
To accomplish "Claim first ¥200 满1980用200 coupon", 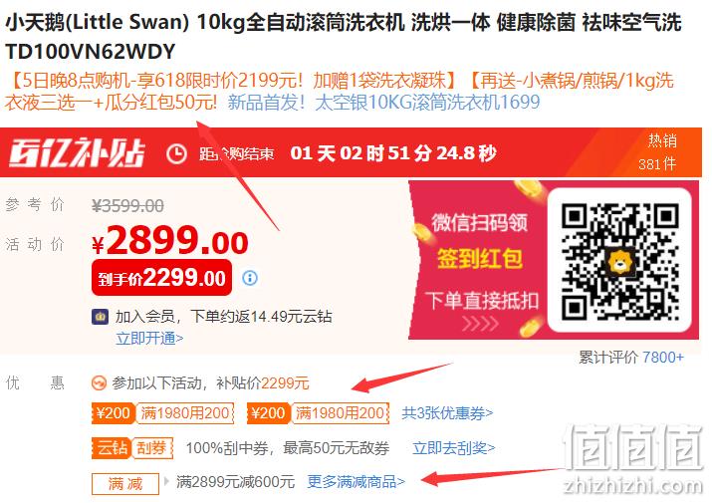I will pyautogui.click(x=162, y=413).
